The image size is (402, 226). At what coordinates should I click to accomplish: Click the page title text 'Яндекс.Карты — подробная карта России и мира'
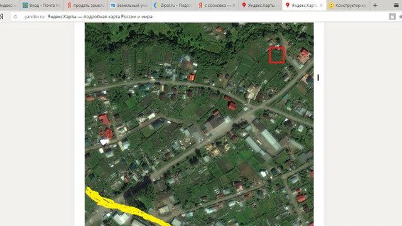pyautogui.click(x=100, y=17)
